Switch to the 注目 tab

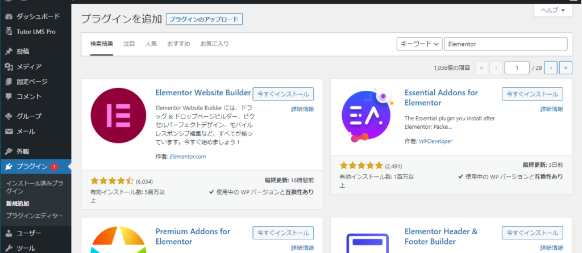129,44
